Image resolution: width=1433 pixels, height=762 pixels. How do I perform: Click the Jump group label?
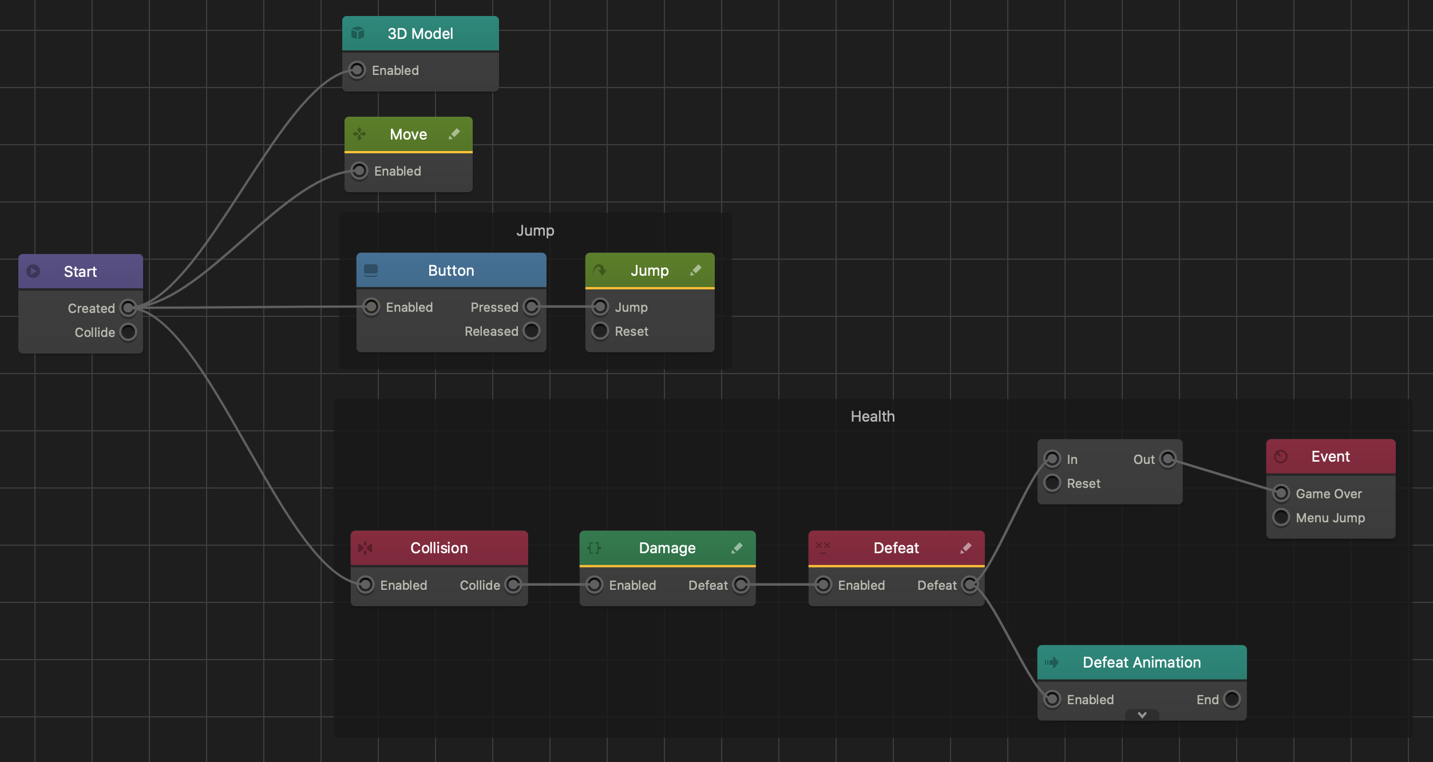pyautogui.click(x=535, y=231)
